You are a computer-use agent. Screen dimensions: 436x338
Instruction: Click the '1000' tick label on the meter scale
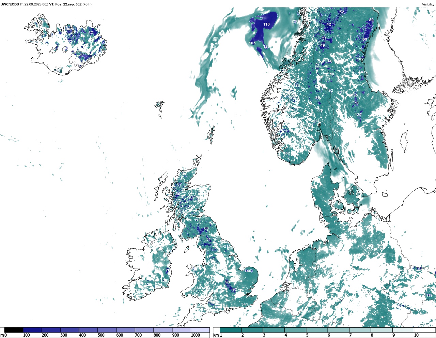[x=196, y=335]
